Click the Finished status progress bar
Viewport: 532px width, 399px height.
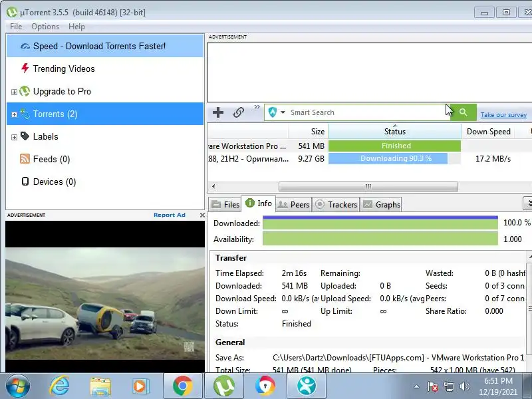coord(394,146)
